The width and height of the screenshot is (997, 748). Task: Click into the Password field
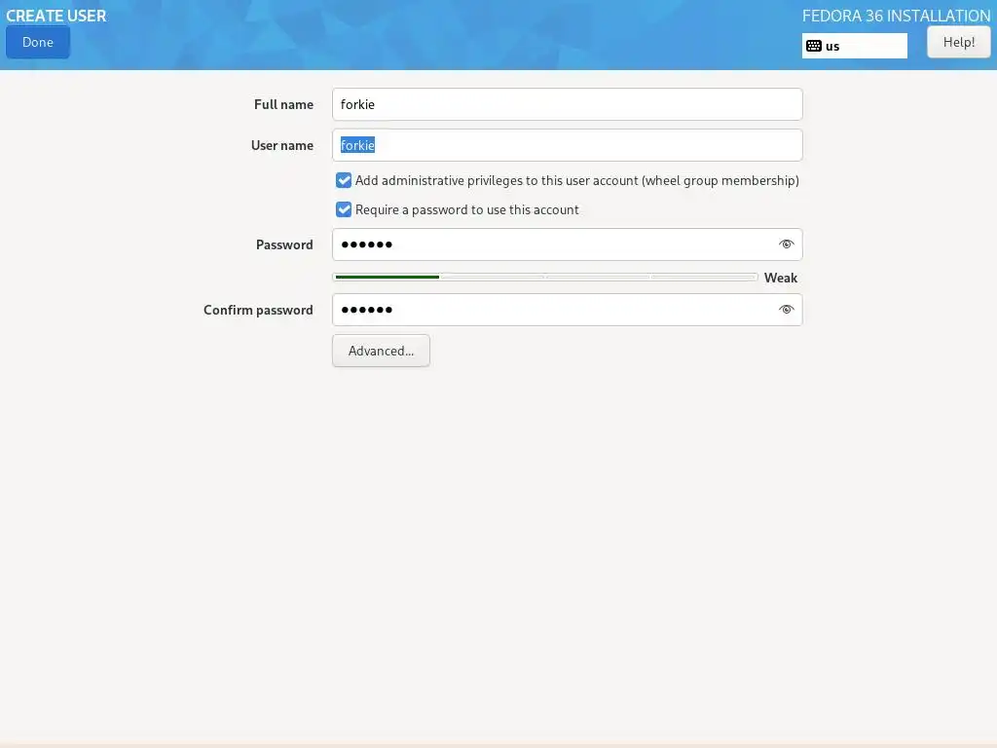point(567,244)
